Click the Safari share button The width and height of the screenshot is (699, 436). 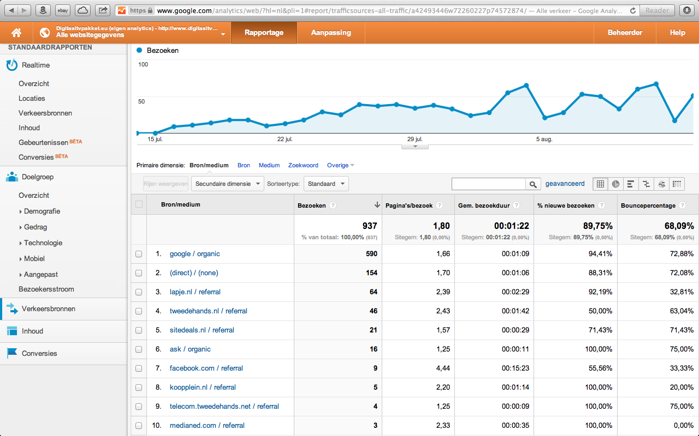(102, 10)
